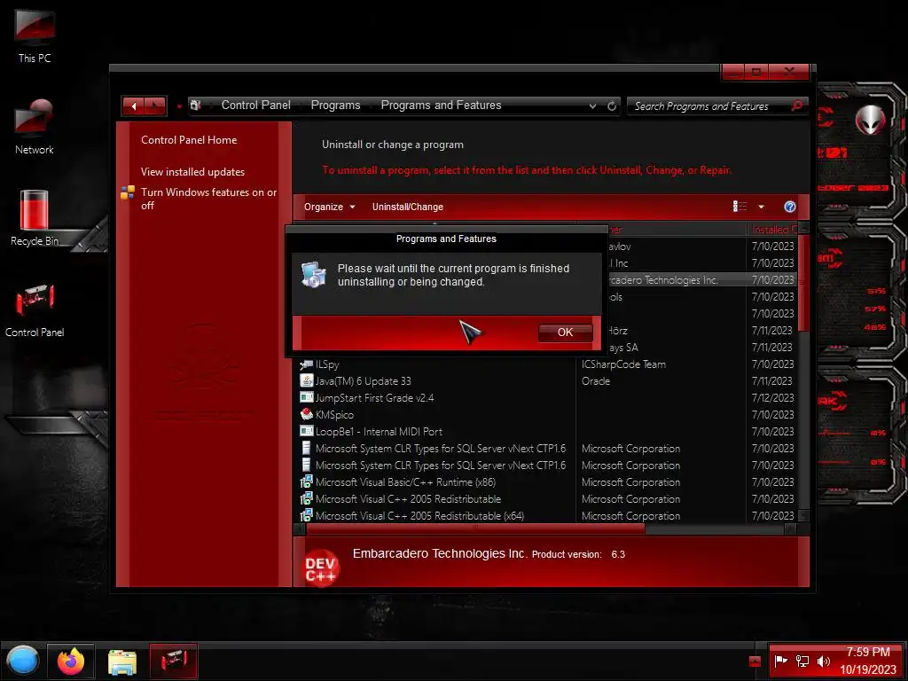
Task: Click the Start orb on taskbar
Action: (x=22, y=661)
